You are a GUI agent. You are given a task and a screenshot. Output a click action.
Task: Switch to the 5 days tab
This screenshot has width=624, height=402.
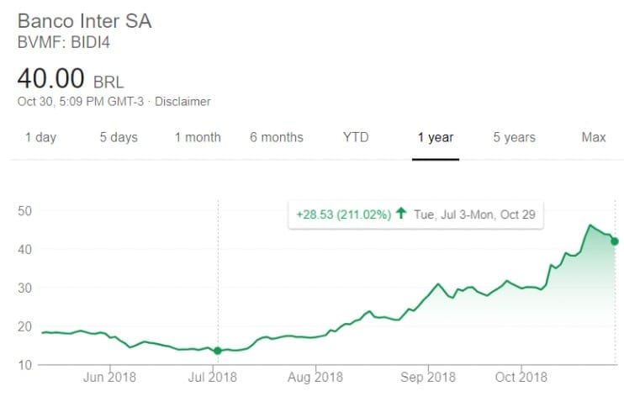(x=119, y=137)
